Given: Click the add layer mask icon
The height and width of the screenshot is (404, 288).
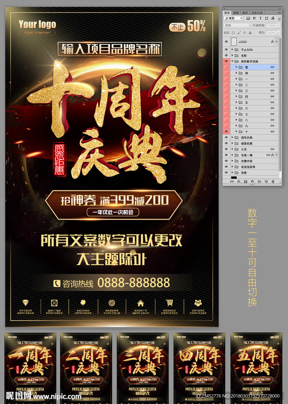Looking at the screenshot, I should [x=246, y=181].
